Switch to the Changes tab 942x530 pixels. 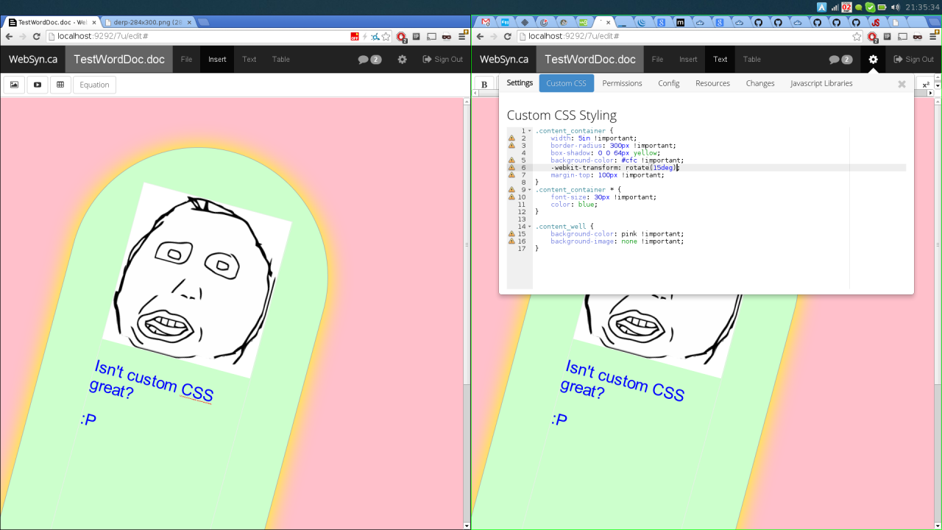tap(760, 83)
